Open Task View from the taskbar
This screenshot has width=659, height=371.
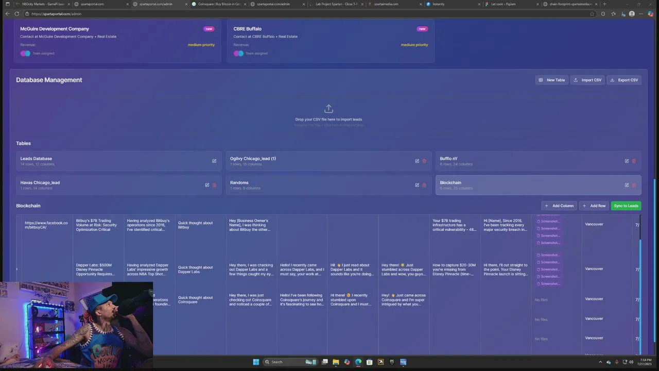(x=324, y=362)
